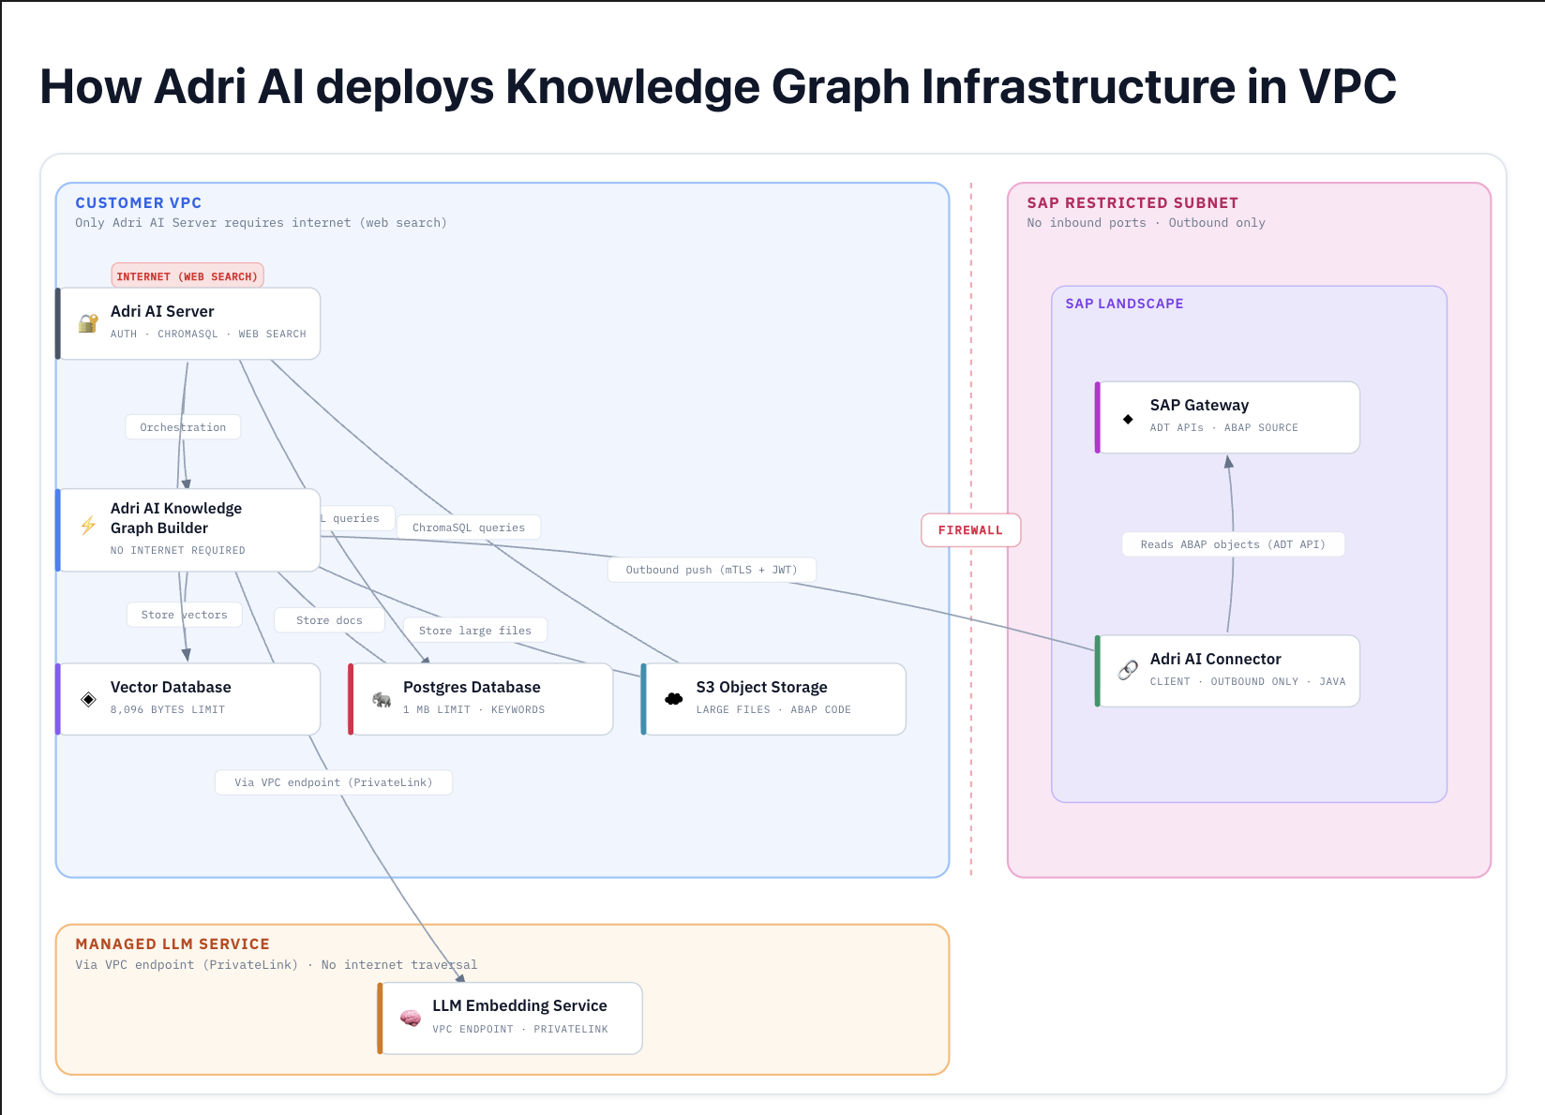This screenshot has height=1115, width=1545.
Task: Click the CLIENT · OUTBOUND ONLY · JAVA subtitle
Action: point(1248,681)
